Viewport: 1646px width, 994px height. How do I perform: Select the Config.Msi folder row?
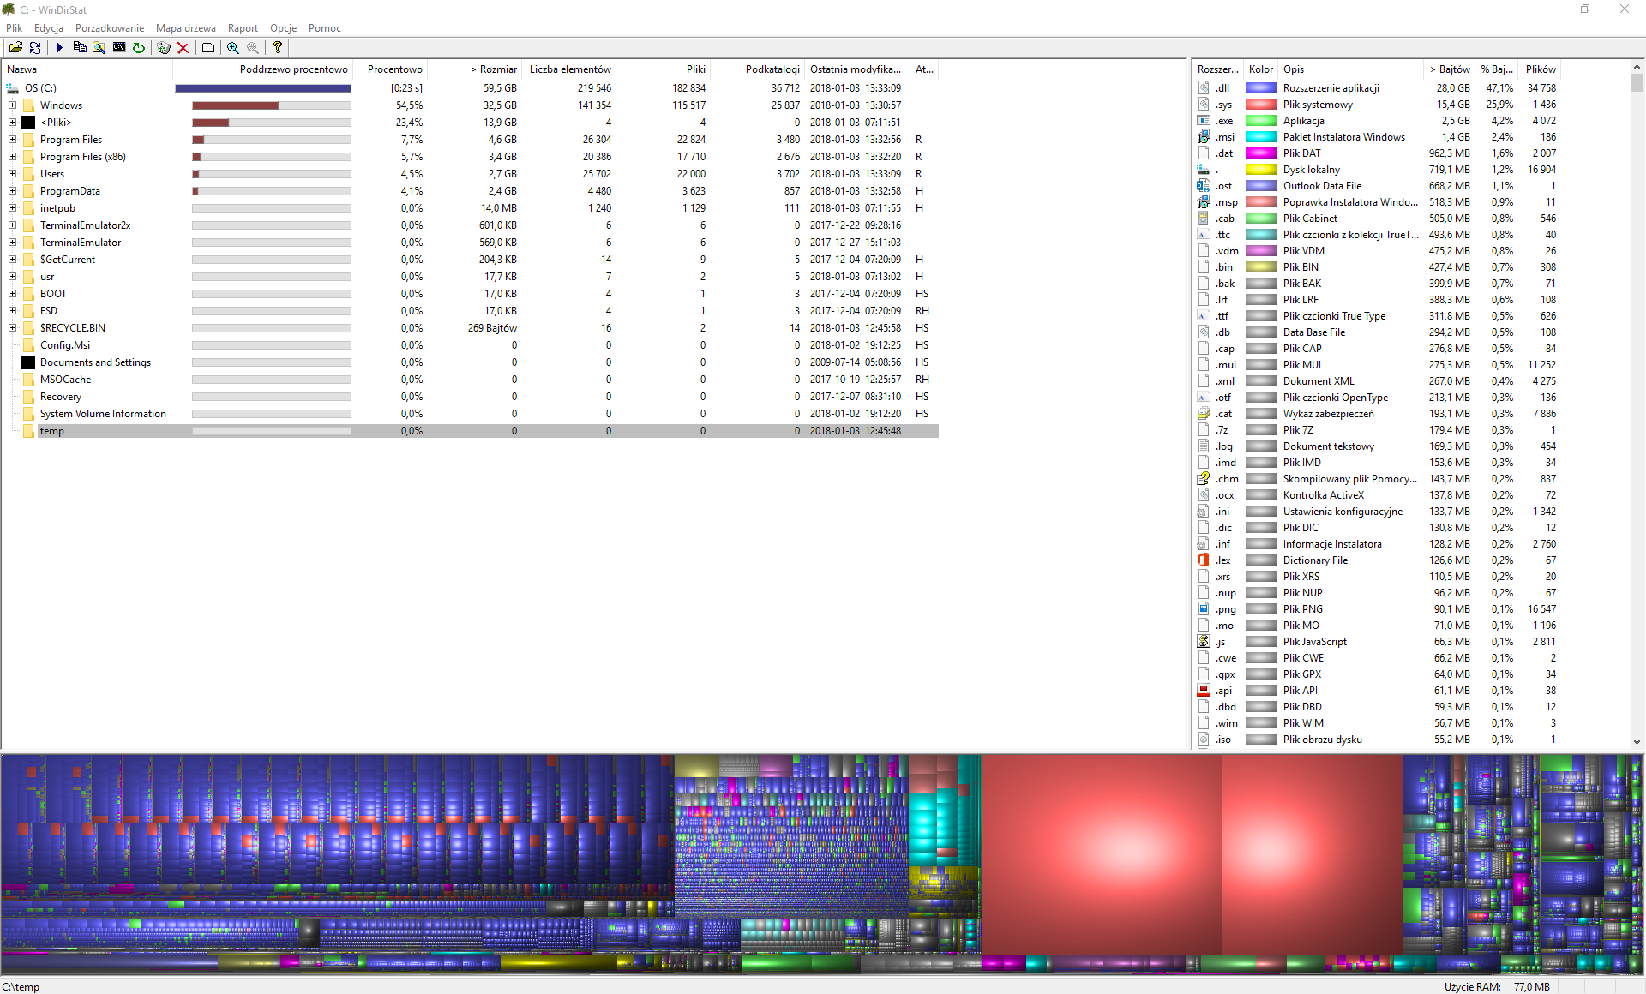[471, 345]
